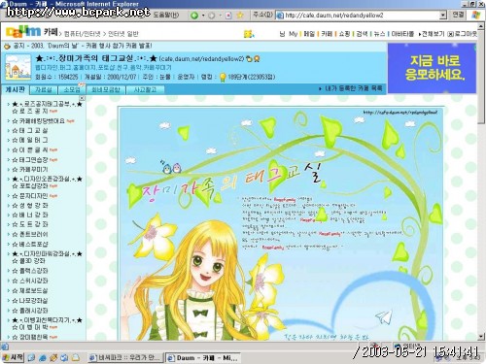Expand the 전체보기 menu
The height and width of the screenshot is (364, 486).
click(432, 34)
